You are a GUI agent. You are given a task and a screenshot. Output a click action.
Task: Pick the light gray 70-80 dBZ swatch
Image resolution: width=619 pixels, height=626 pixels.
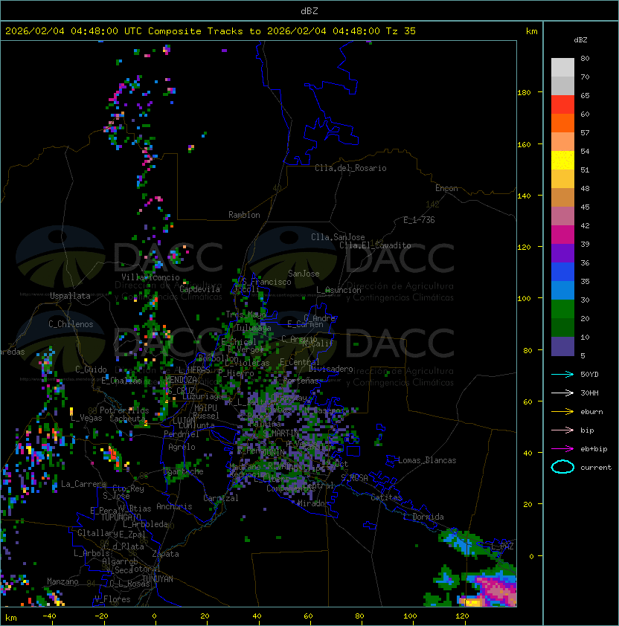[x=562, y=67]
